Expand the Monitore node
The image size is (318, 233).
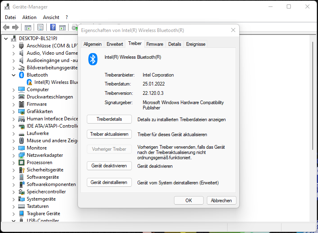(x=14, y=148)
